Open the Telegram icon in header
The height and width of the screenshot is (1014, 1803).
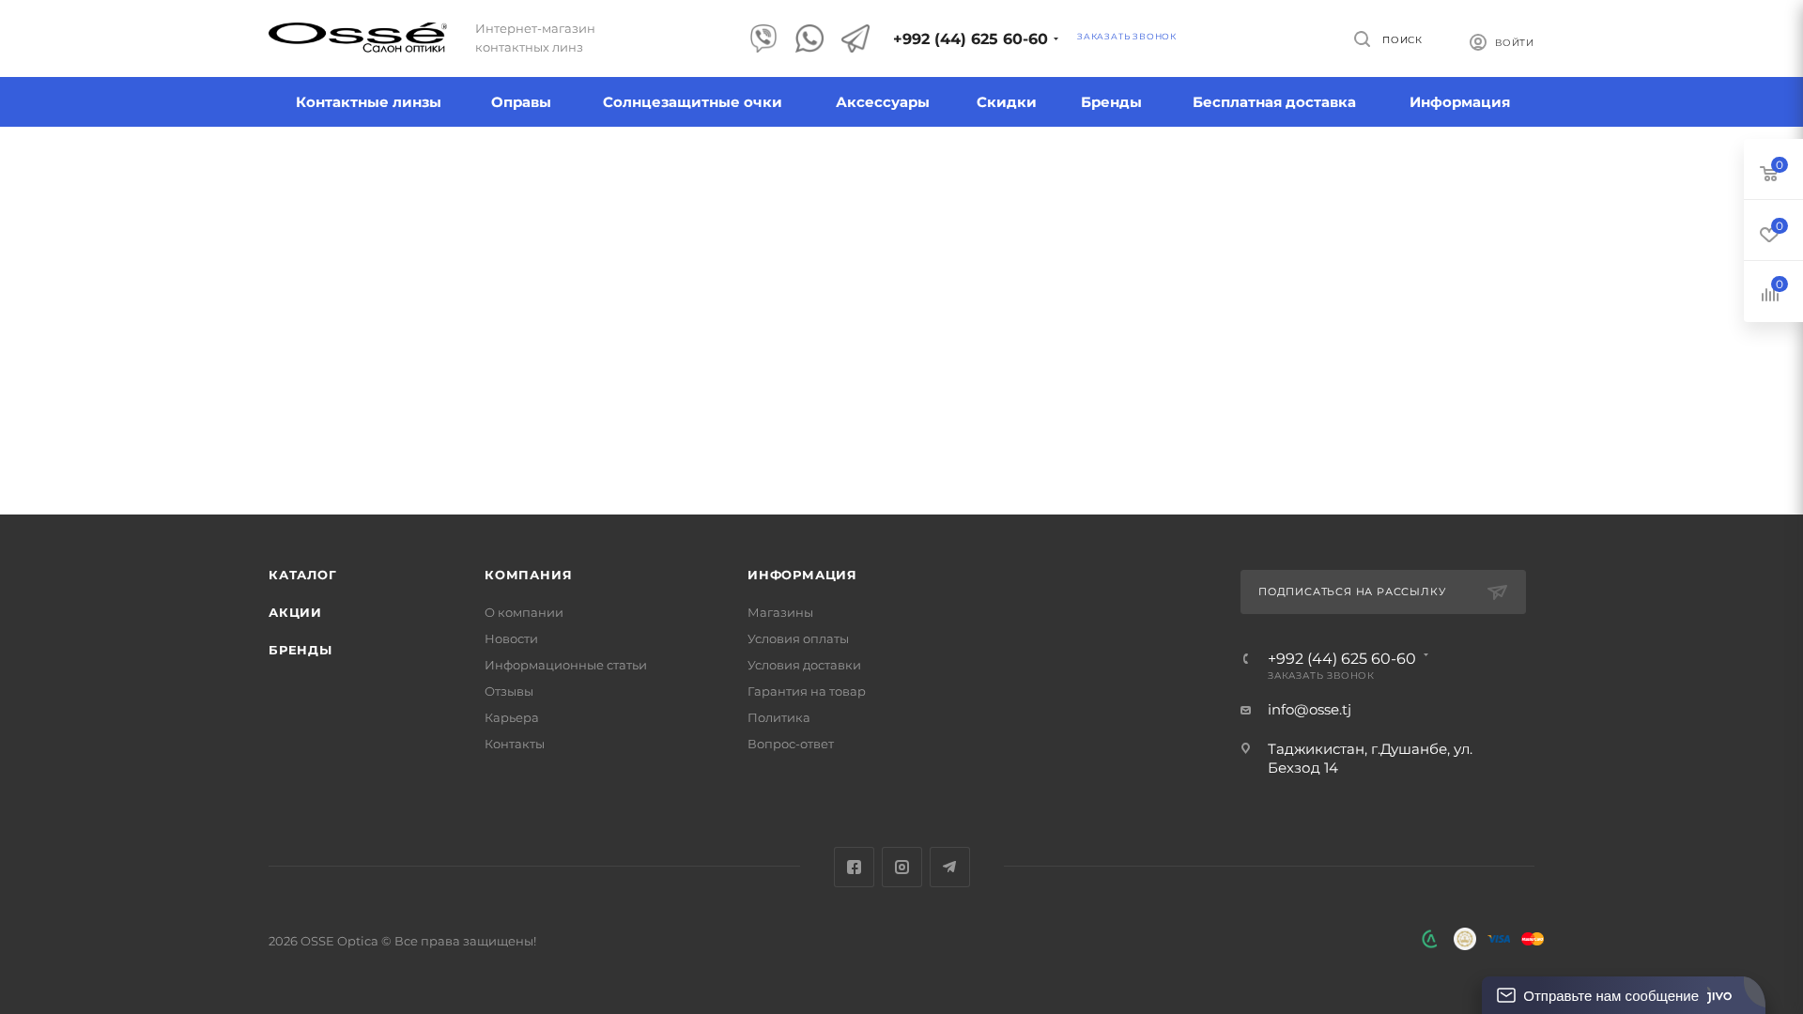(x=855, y=38)
